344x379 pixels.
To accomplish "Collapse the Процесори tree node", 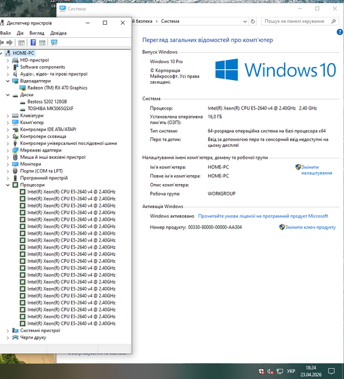I will pos(8,185).
